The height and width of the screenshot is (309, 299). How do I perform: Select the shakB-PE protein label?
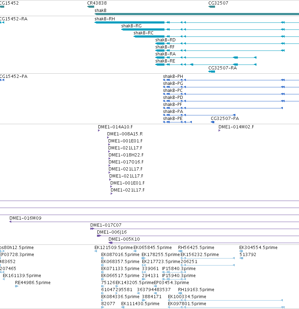click(173, 119)
